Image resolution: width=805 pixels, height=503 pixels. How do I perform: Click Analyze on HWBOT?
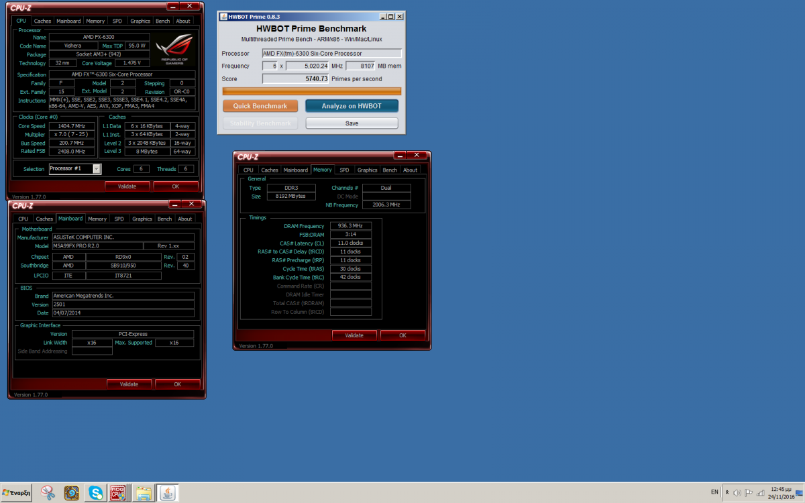click(352, 106)
